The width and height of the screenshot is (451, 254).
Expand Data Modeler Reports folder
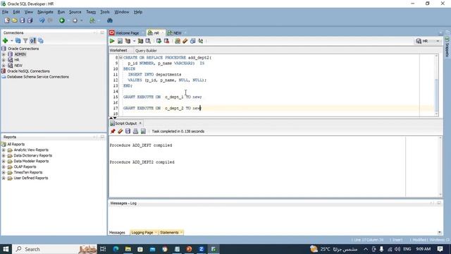click(x=4, y=162)
